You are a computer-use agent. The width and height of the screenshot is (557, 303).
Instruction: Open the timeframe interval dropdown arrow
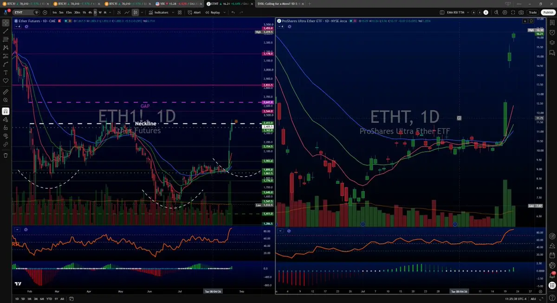[x=110, y=12]
